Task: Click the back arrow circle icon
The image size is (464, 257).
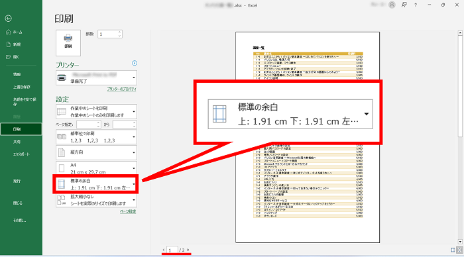Action: pos(8,19)
